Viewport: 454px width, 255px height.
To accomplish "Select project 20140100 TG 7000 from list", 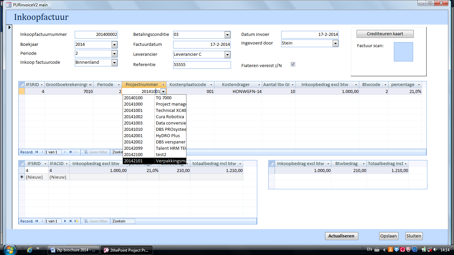I will click(155, 98).
